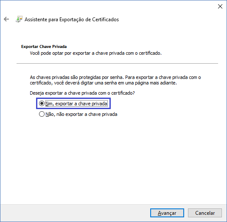The width and height of the screenshot is (227, 222).
Task: Click the 'Você pode optar por exportar' subtitle
Action: pyautogui.click(x=96, y=53)
